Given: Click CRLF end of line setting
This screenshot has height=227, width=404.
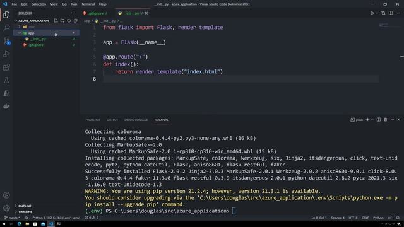Looking at the screenshot, I should [x=365, y=218].
